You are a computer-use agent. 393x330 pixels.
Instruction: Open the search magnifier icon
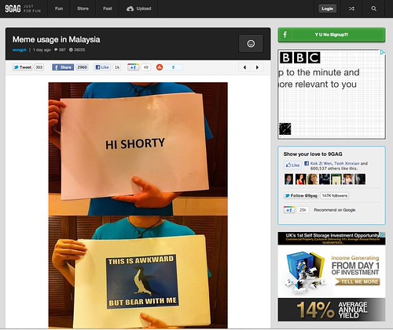coord(373,9)
